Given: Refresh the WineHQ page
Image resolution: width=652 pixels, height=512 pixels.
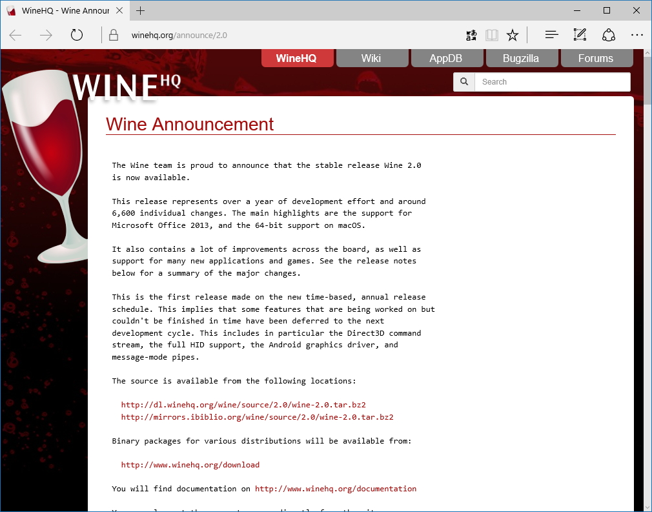Looking at the screenshot, I should [x=76, y=35].
